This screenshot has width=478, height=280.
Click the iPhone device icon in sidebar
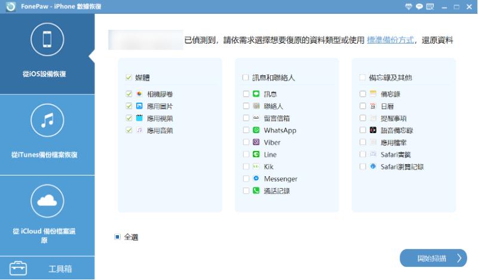click(47, 39)
